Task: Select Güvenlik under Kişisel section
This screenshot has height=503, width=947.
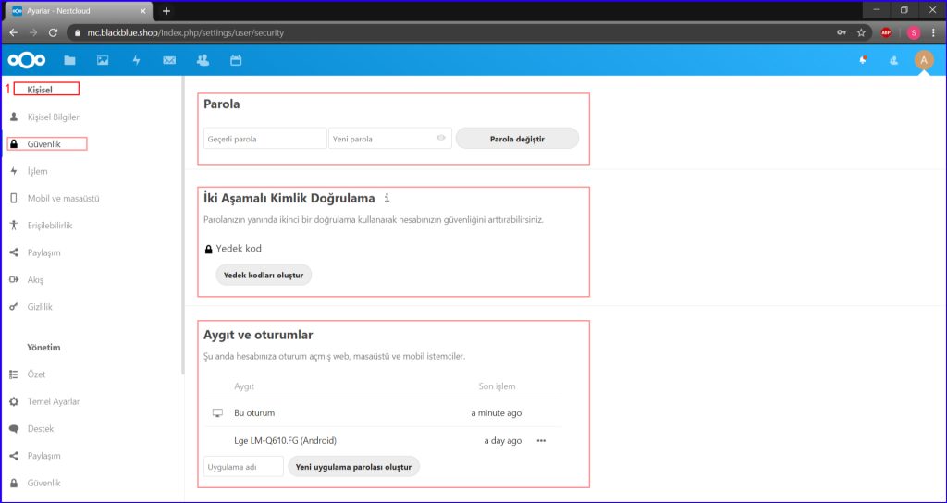Action: point(44,144)
